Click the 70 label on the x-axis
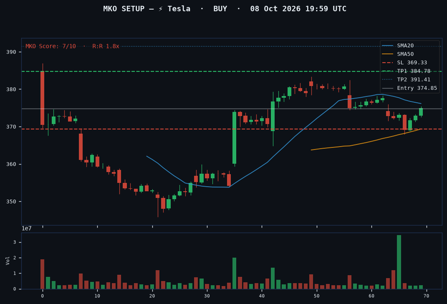Image resolution: width=447 pixels, height=304 pixels. tap(427, 296)
